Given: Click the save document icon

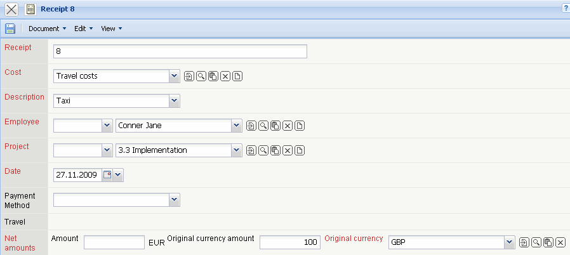Looking at the screenshot, I should (10, 29).
